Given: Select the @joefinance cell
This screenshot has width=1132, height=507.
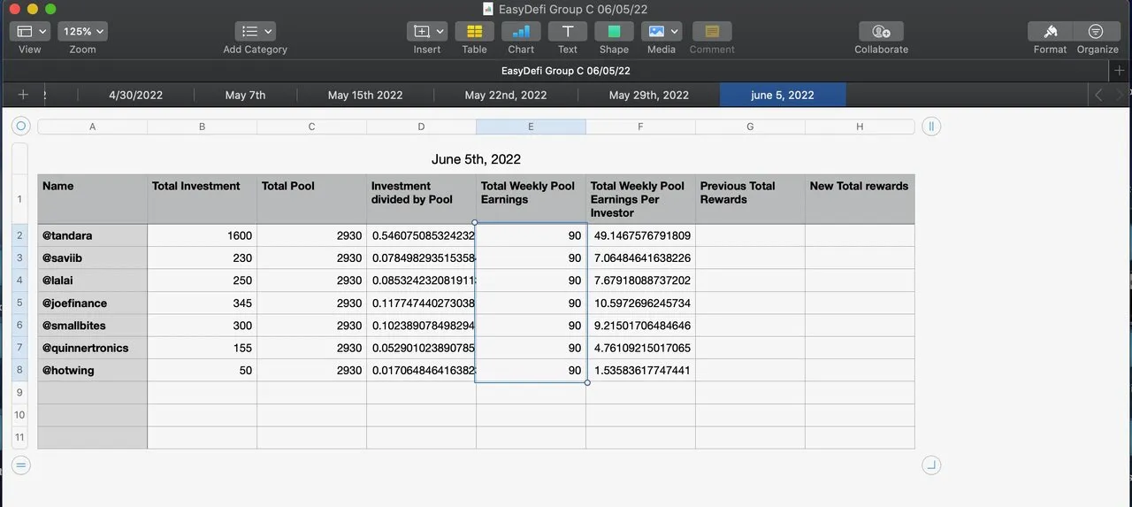Looking at the screenshot, I should click(x=93, y=303).
